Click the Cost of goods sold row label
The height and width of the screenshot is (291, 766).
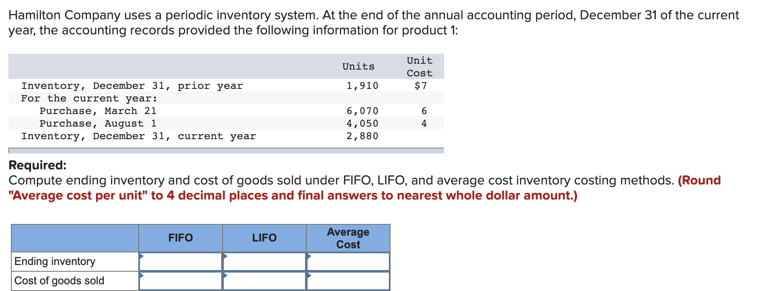pyautogui.click(x=59, y=280)
